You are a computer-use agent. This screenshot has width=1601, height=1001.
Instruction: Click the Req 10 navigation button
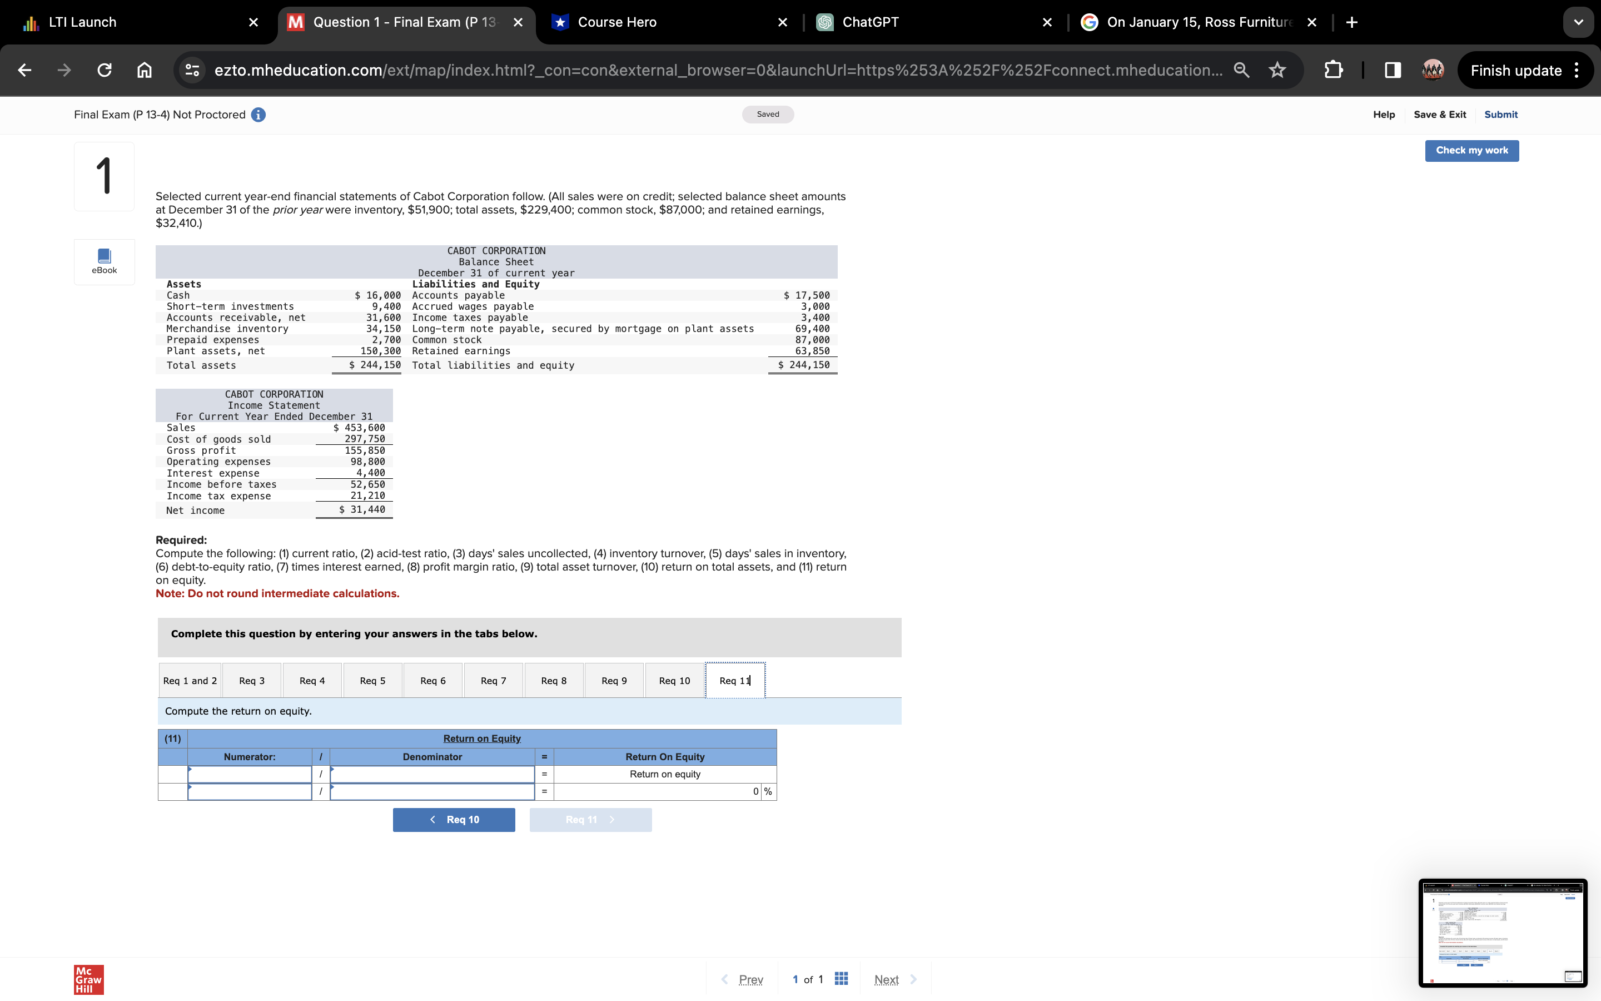click(x=454, y=819)
